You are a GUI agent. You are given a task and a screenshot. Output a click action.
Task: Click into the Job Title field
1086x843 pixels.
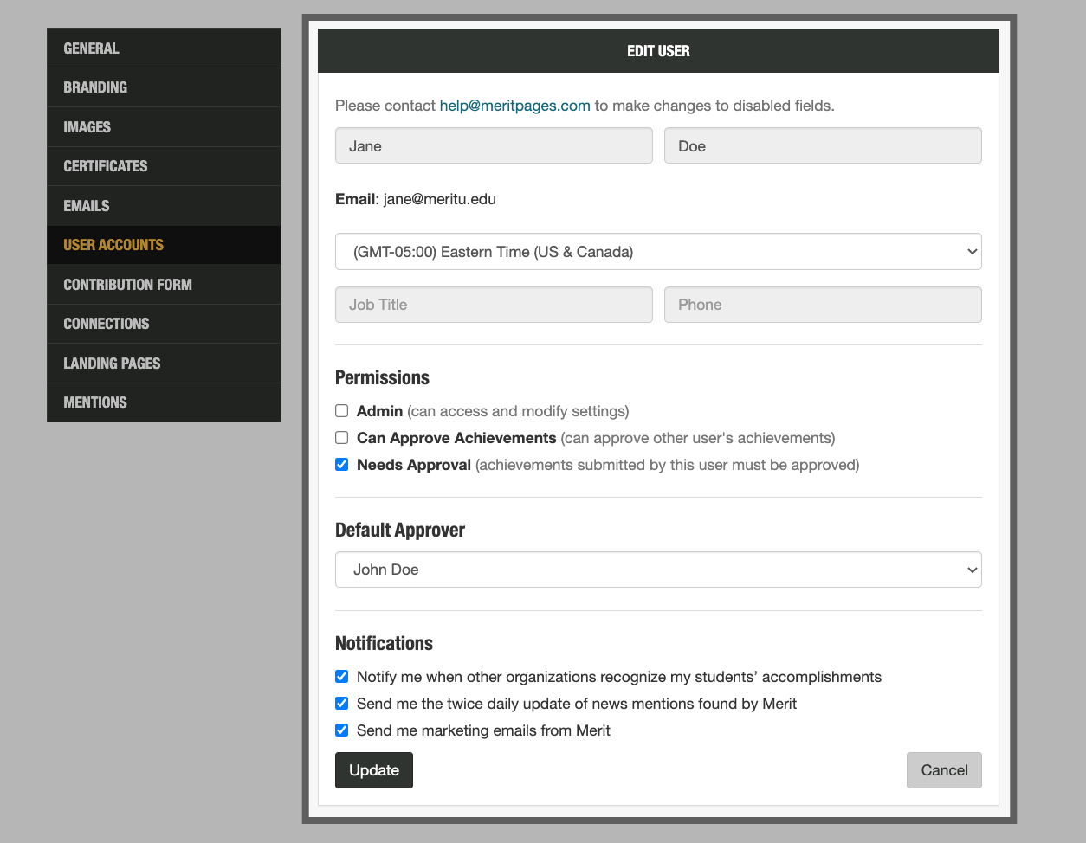(494, 305)
